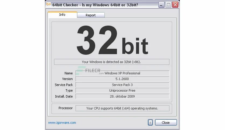Click the window title bar text
225x130 pixels.
95,5
